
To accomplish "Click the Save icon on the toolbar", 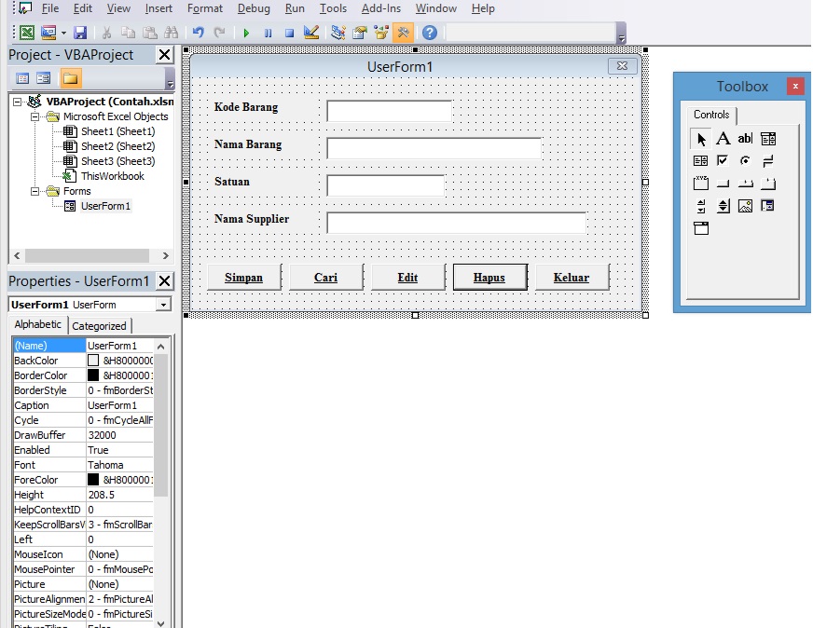I will click(x=82, y=33).
